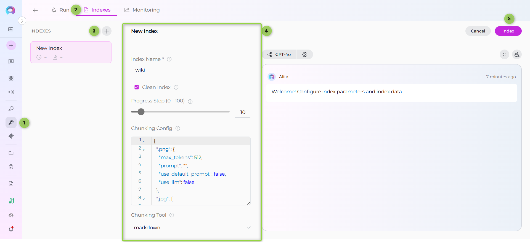Open the notifications bell icon
The image size is (530, 242).
click(11, 229)
